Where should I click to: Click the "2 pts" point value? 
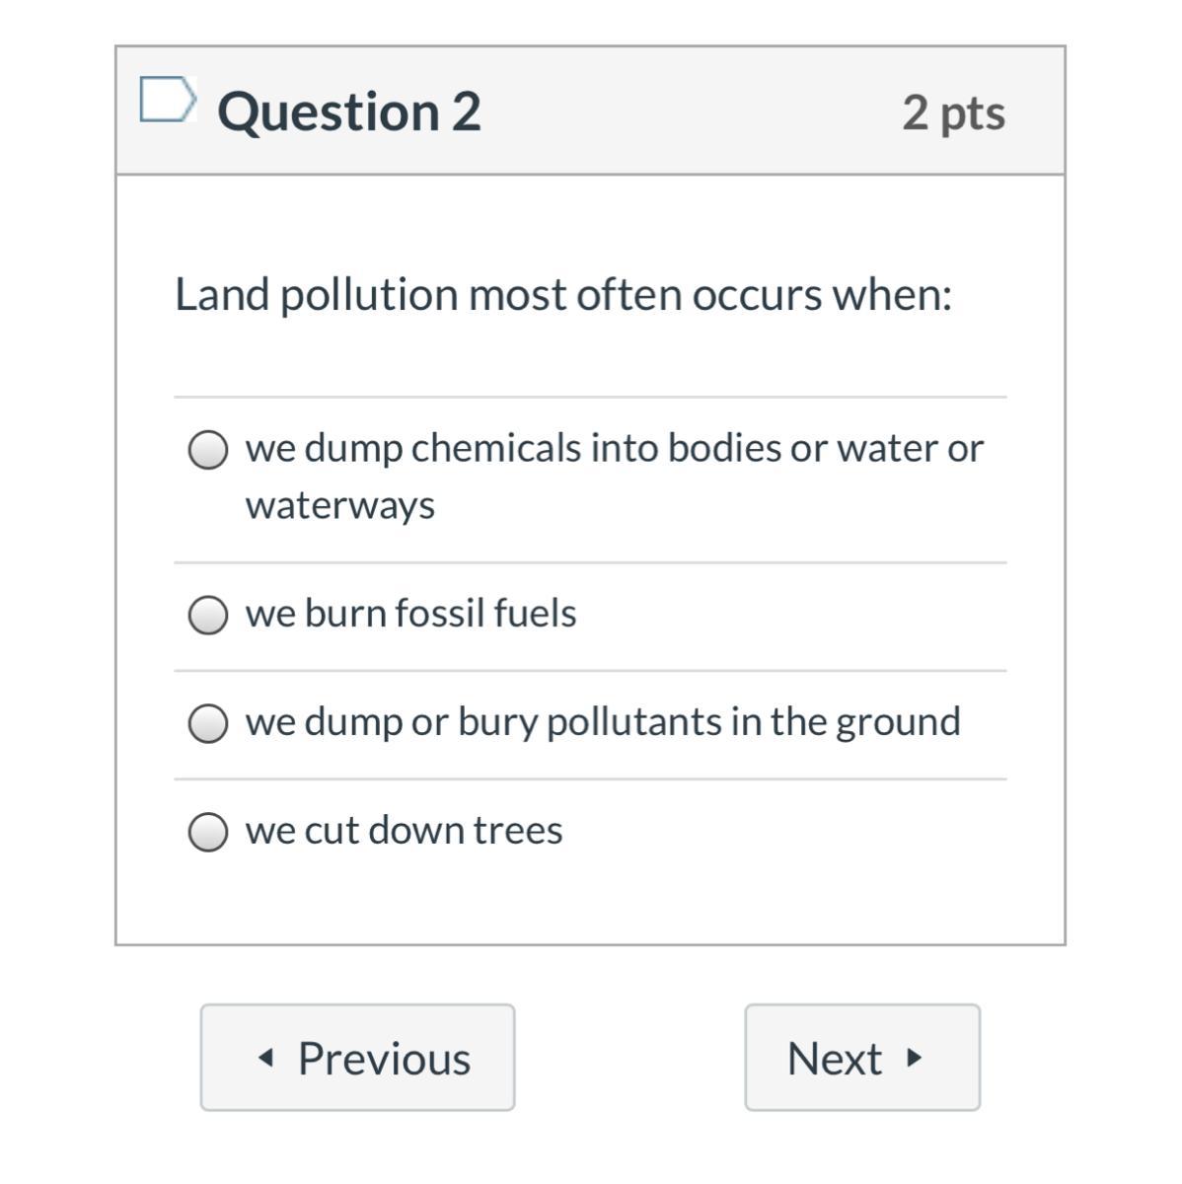click(x=953, y=112)
